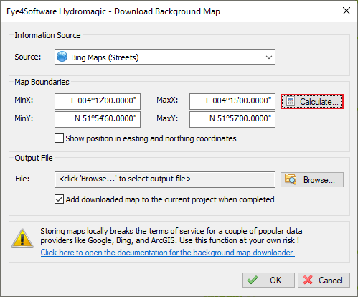Viewport: 358px width, 297px height.
Task: Click the calculator icon on Calculate button
Action: [291, 102]
